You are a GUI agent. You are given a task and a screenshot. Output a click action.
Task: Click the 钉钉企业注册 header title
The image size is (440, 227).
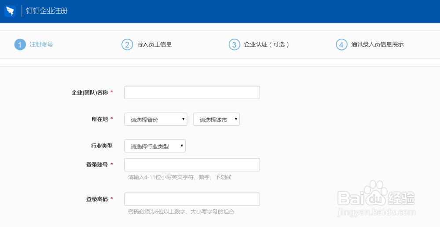click(47, 11)
